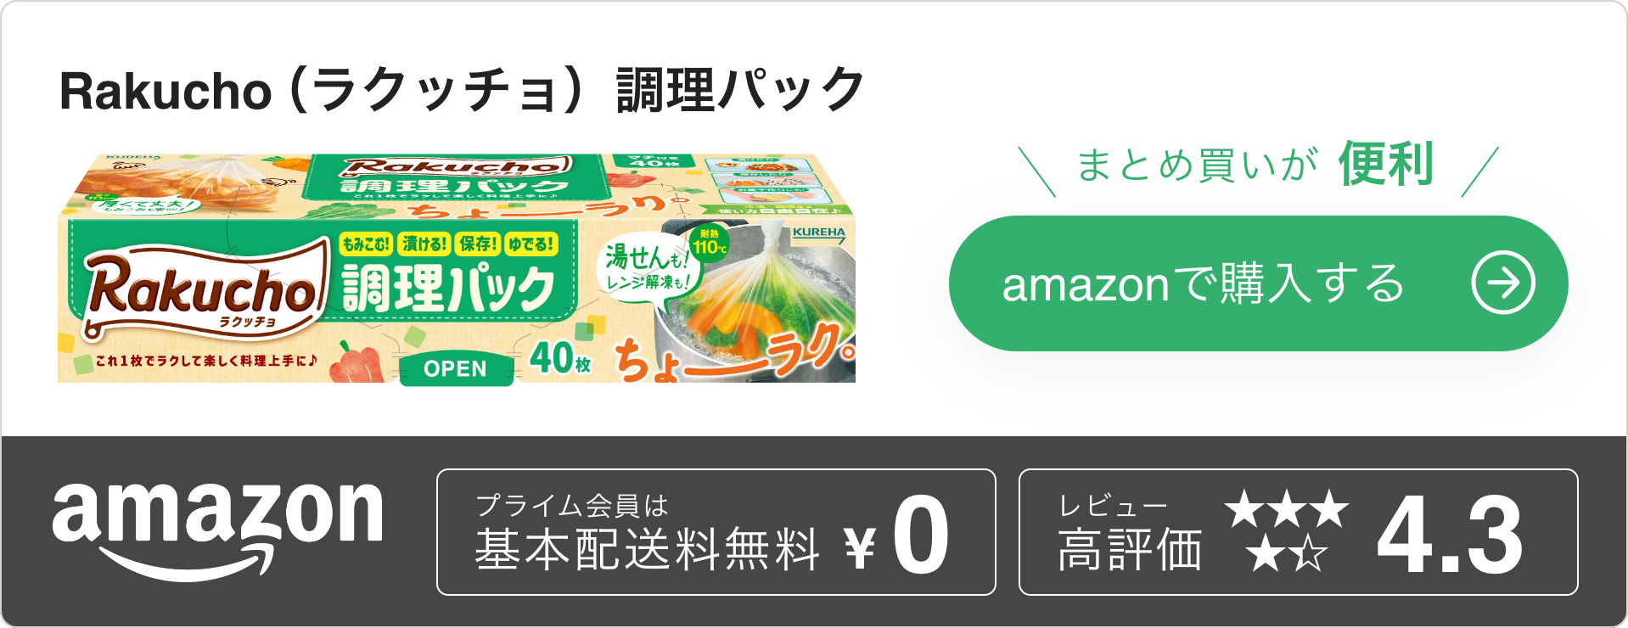The height and width of the screenshot is (628, 1628).
Task: Click the 'ちょーラク' orange slogan
Action: point(732,354)
